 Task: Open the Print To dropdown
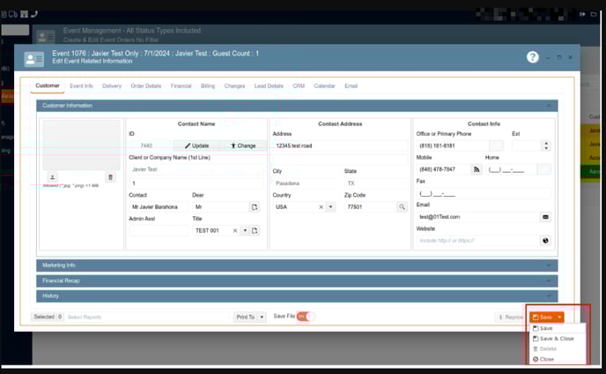pyautogui.click(x=250, y=317)
